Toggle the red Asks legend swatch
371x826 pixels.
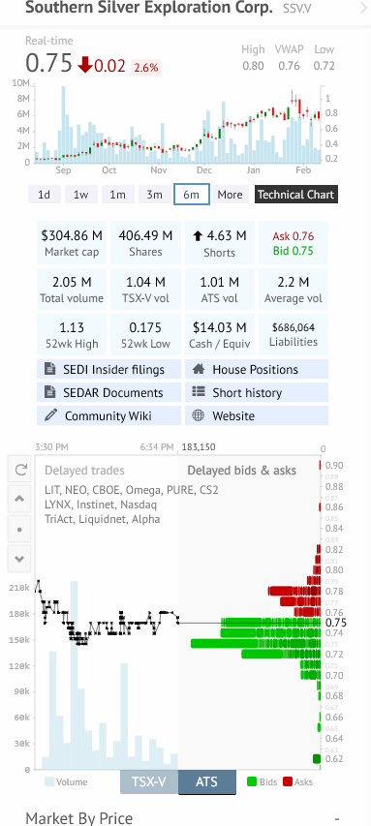288,781
